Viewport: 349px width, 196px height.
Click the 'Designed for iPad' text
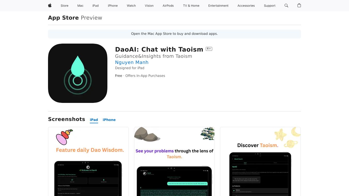pyautogui.click(x=130, y=68)
